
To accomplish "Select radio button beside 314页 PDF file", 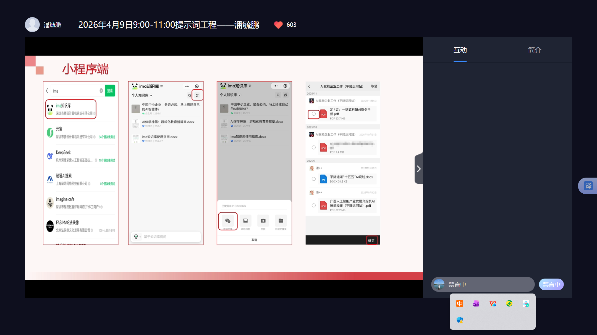I will [313, 114].
